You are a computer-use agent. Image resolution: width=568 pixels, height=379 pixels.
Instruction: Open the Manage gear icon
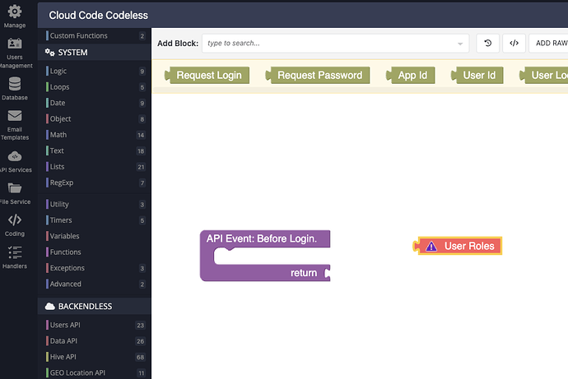[x=15, y=12]
